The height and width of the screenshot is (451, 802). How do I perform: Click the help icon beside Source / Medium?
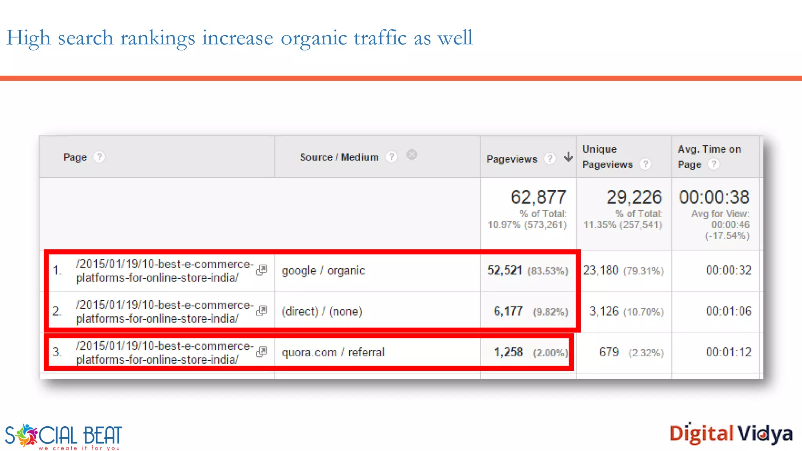[x=391, y=157]
